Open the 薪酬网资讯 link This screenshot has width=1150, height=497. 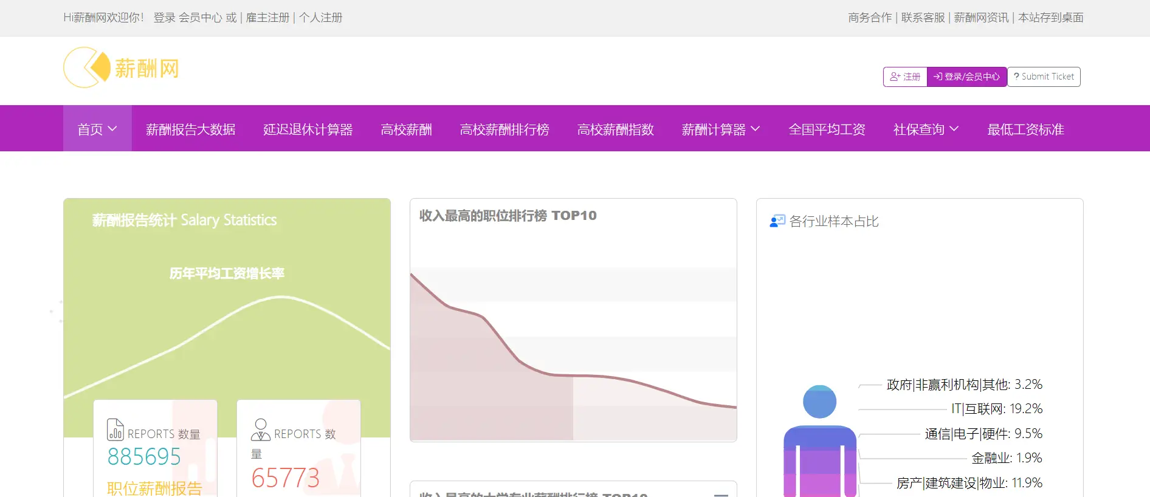click(981, 18)
